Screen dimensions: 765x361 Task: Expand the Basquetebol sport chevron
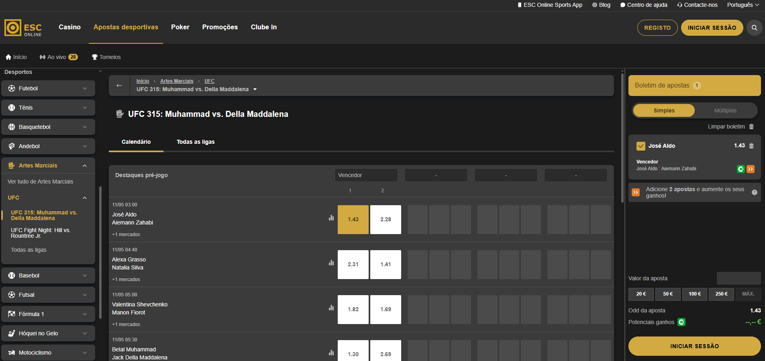pos(85,127)
